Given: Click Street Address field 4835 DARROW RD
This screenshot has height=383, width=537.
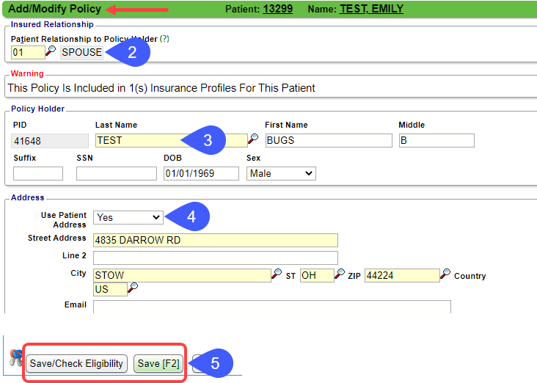Looking at the screenshot, I should [216, 240].
